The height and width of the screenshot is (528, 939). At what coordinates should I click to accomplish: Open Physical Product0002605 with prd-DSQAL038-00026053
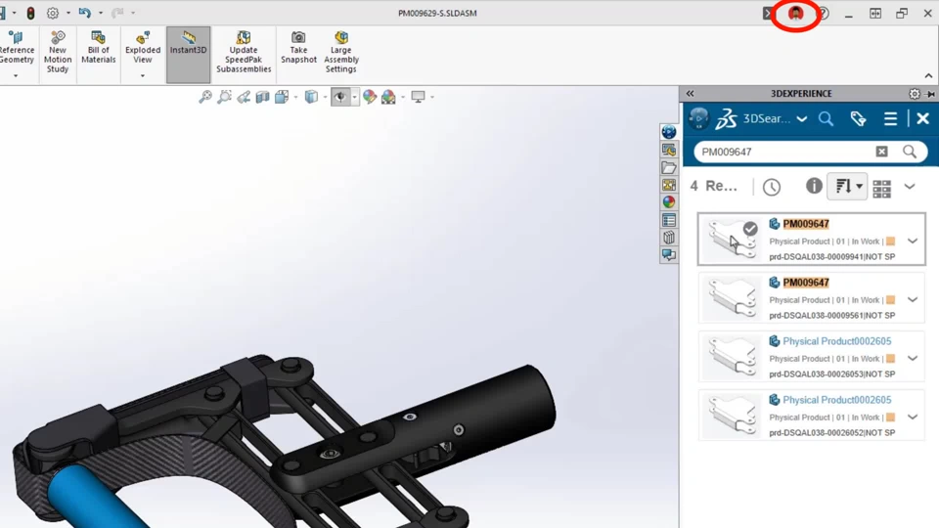(812, 356)
